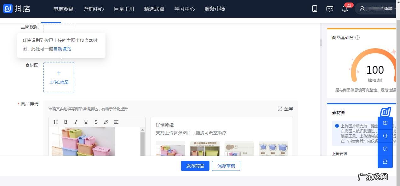This screenshot has width=400, height=186.
Task: Click the 抖店 logo
Action: [17, 9]
